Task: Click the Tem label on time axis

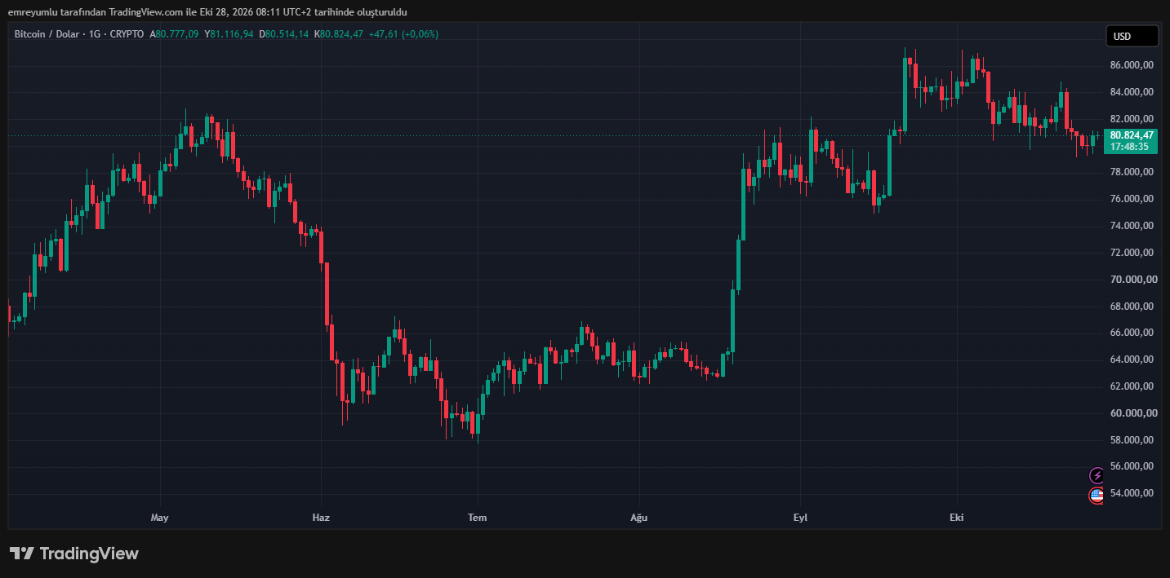Action: coord(477,518)
